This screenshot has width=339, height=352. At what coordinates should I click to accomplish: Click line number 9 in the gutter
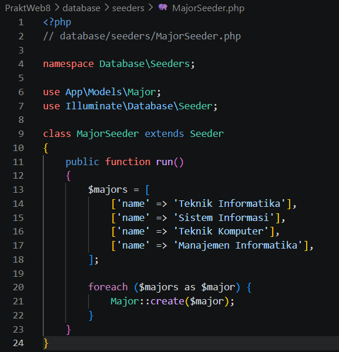(x=21, y=134)
